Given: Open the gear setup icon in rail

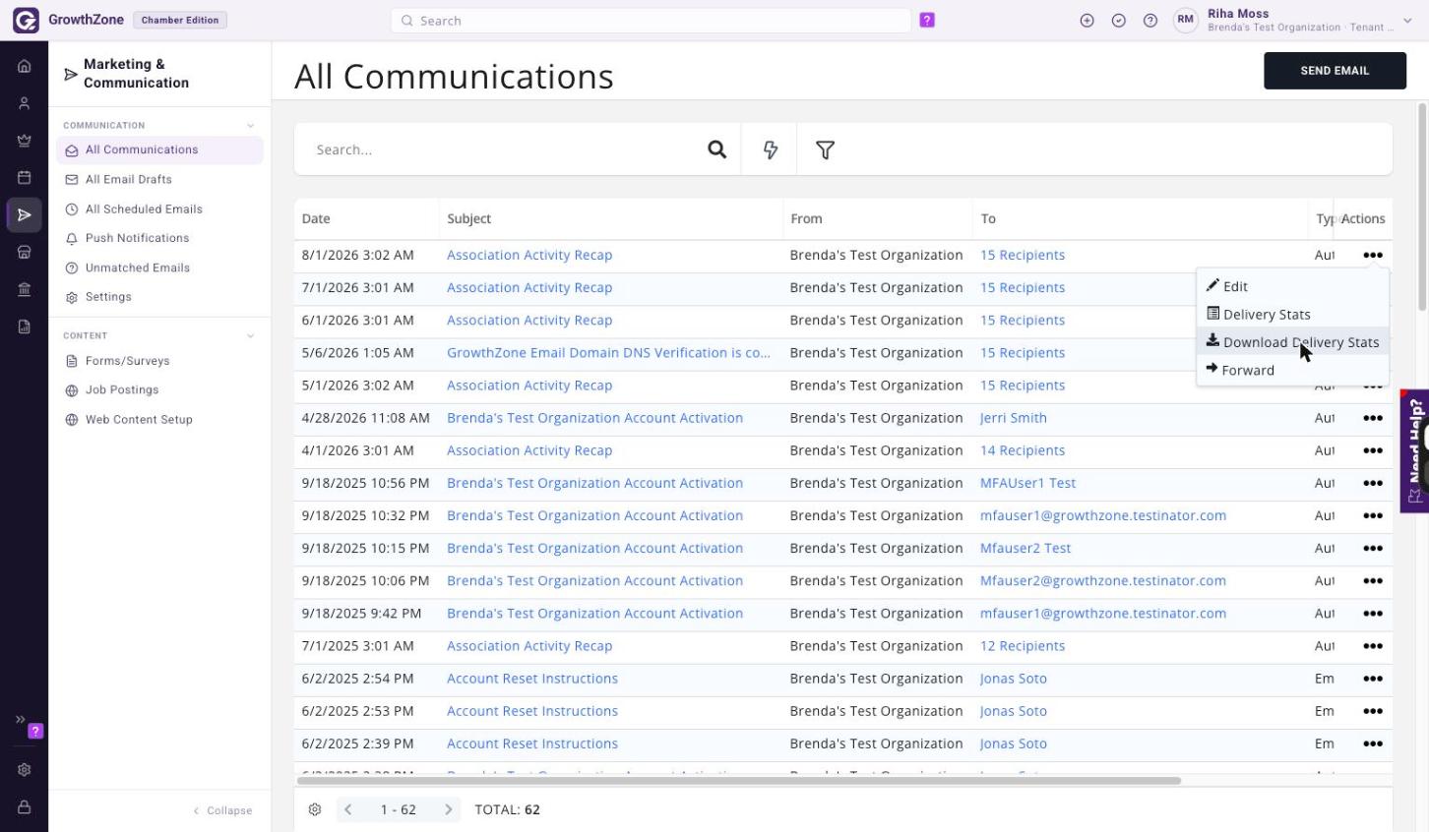Looking at the screenshot, I should point(25,770).
